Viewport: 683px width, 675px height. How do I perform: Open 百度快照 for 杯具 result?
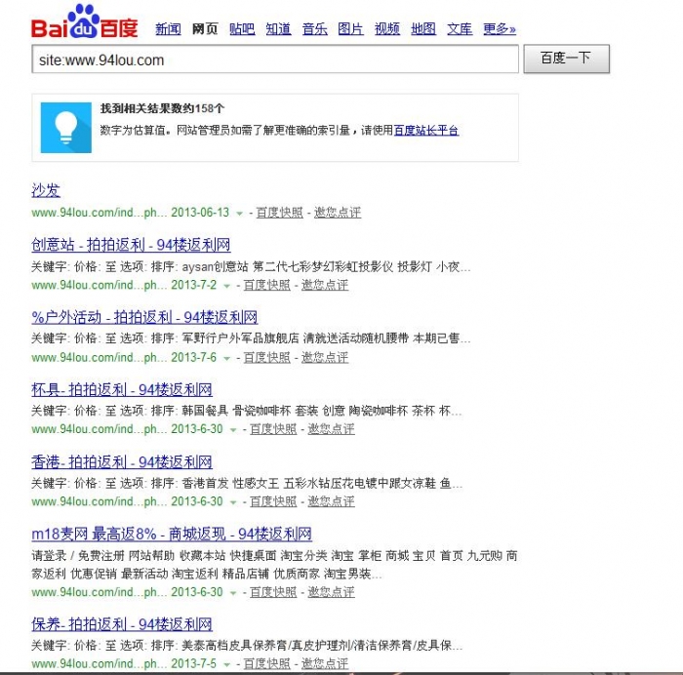[x=273, y=429]
